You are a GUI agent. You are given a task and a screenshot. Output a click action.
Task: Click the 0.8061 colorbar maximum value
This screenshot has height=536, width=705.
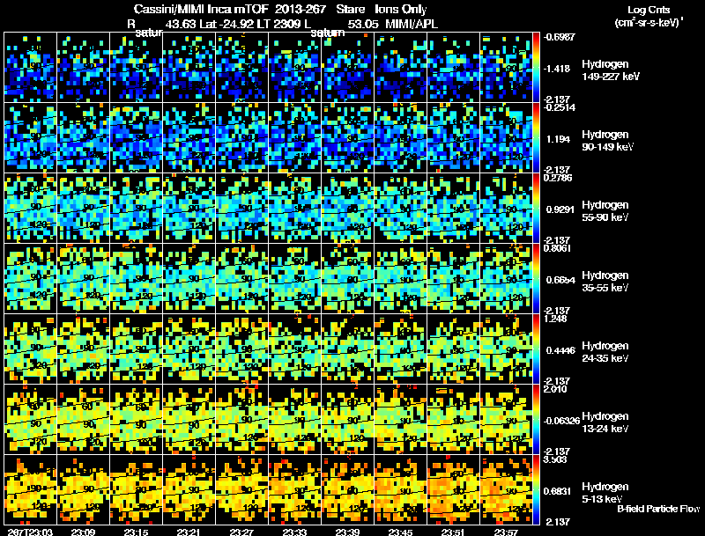557,248
